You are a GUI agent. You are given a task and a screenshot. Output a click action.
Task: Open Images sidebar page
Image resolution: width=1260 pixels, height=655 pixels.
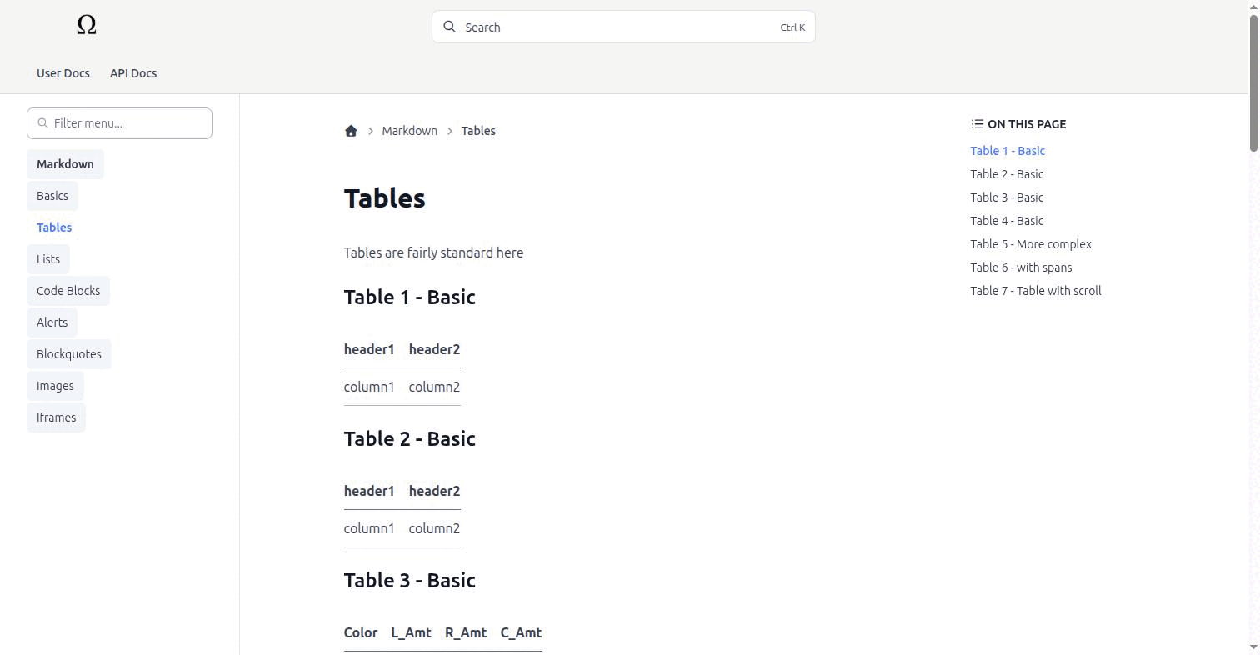tap(55, 386)
